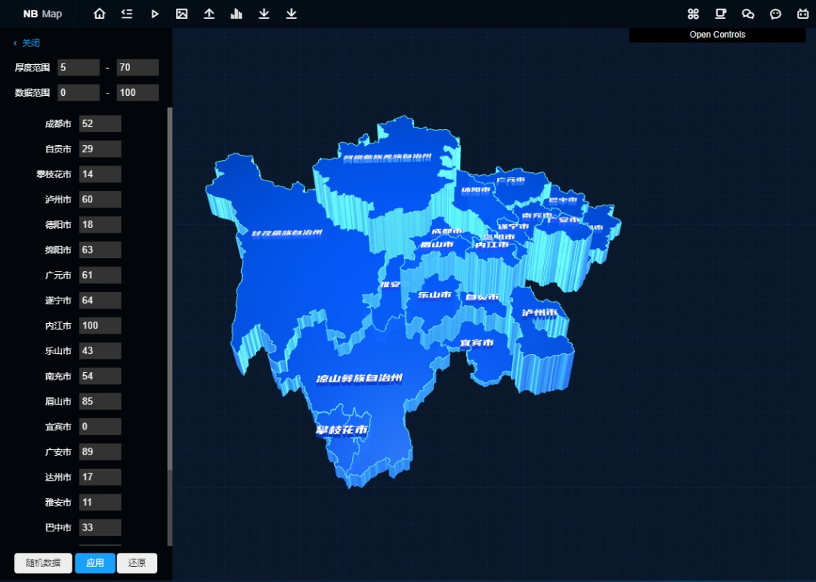Click the home icon in top toolbar

click(100, 14)
